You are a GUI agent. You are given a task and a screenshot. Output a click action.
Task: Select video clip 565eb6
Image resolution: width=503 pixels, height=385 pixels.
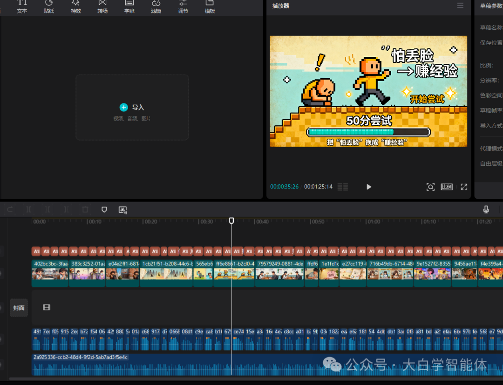(x=204, y=273)
